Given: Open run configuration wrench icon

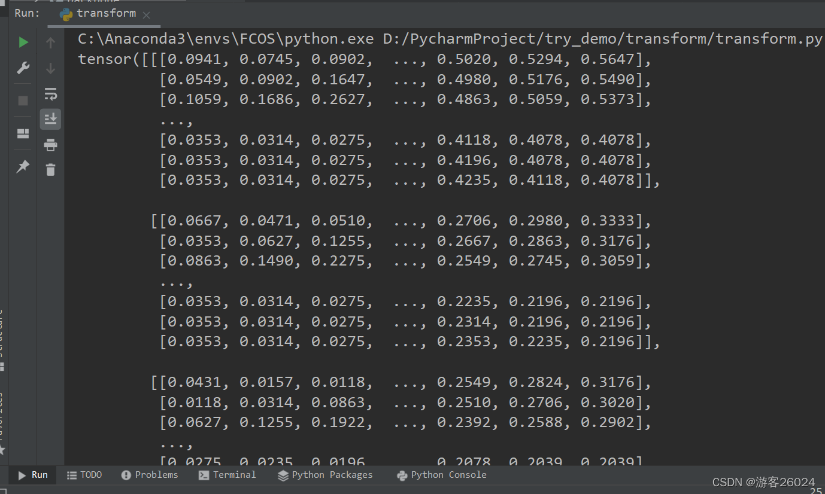Looking at the screenshot, I should pos(23,68).
